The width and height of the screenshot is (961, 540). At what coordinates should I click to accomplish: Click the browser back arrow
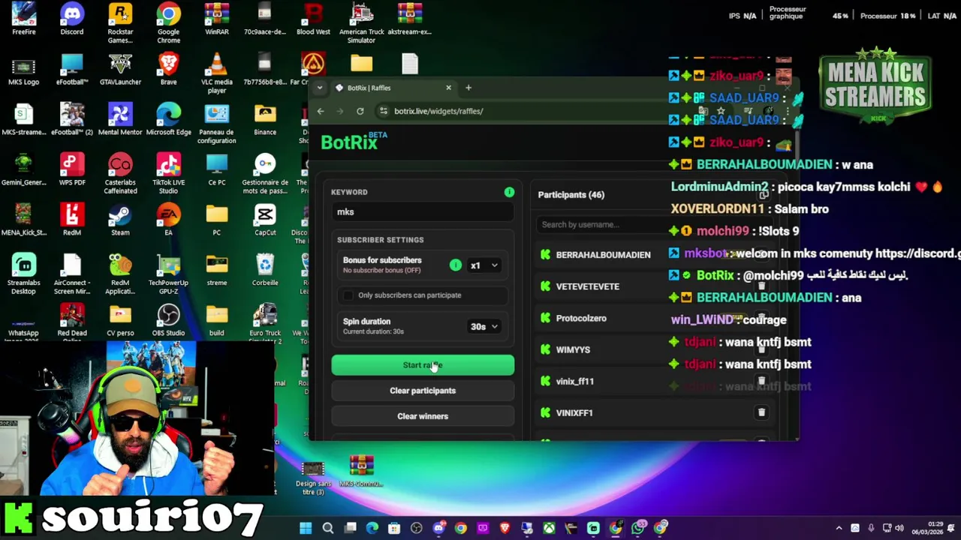[x=321, y=111]
